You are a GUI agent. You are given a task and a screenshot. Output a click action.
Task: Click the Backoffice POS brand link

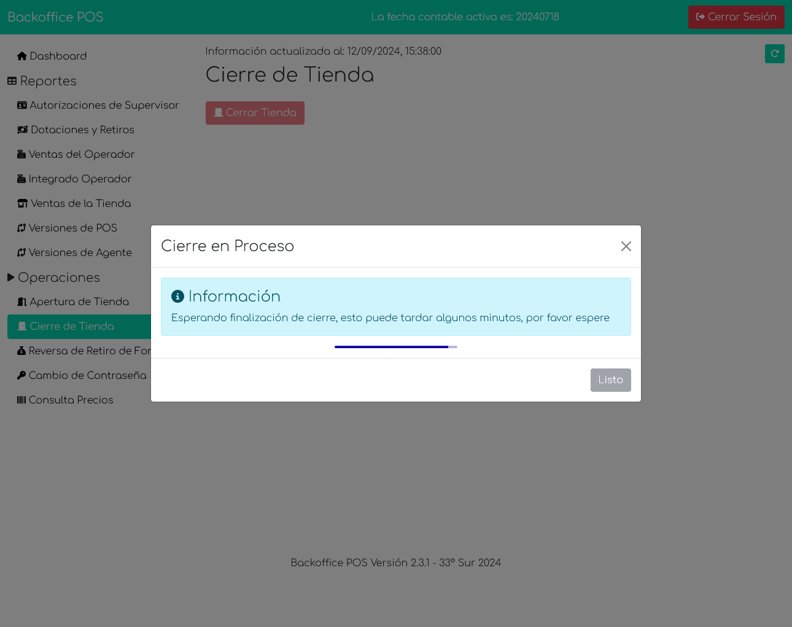pyautogui.click(x=55, y=17)
